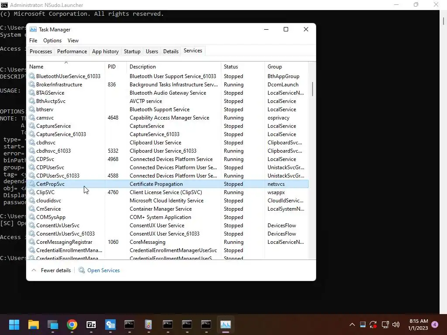Click the services list scrollbar thumb

click(313, 89)
